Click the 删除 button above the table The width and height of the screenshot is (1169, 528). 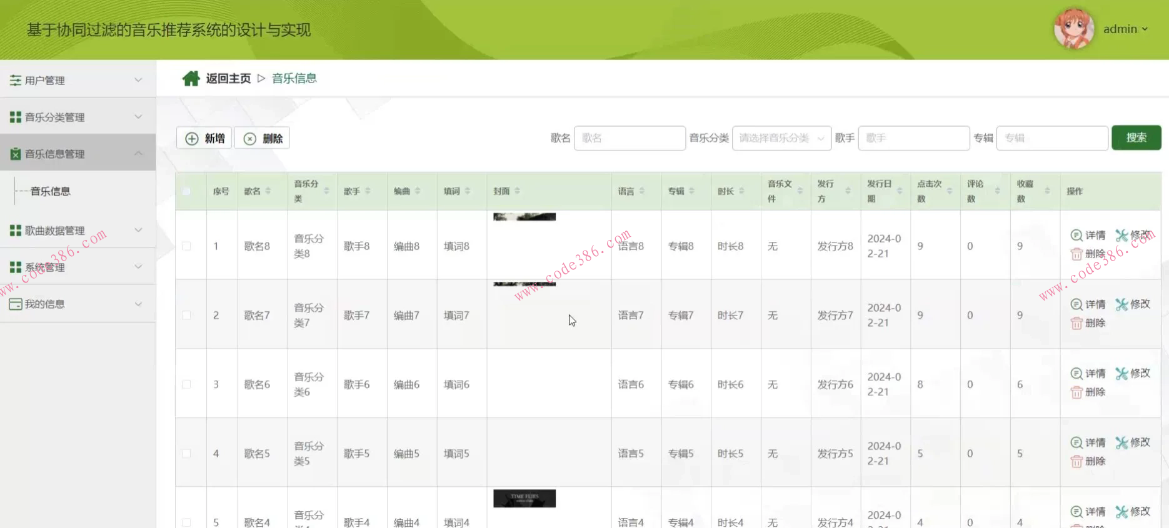(262, 138)
